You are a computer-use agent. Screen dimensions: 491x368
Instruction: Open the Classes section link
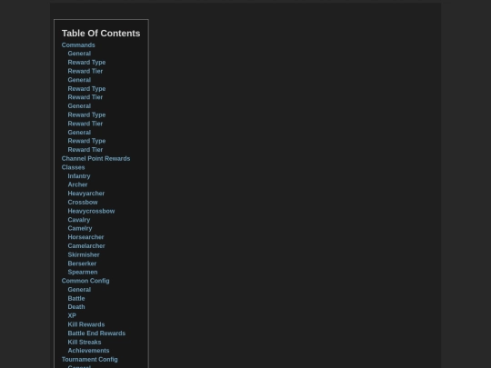point(74,167)
